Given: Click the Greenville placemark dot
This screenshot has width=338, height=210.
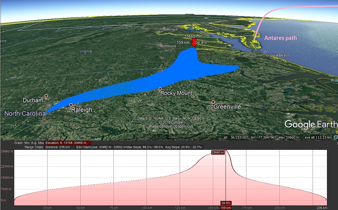Looking at the screenshot, I should coord(213,102).
